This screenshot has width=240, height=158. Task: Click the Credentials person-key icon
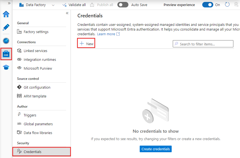tap(19, 151)
